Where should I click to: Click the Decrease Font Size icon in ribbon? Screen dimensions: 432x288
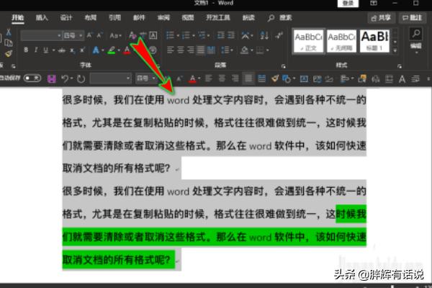click(x=99, y=35)
